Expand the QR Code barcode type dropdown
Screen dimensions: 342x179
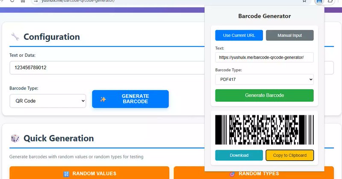click(x=47, y=101)
